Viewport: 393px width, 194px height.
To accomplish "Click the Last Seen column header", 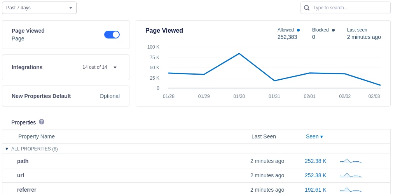I will click(264, 136).
